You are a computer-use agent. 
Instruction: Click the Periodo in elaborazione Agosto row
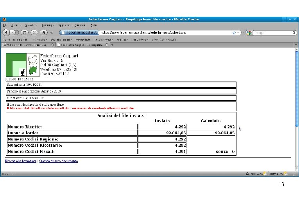[121, 91]
